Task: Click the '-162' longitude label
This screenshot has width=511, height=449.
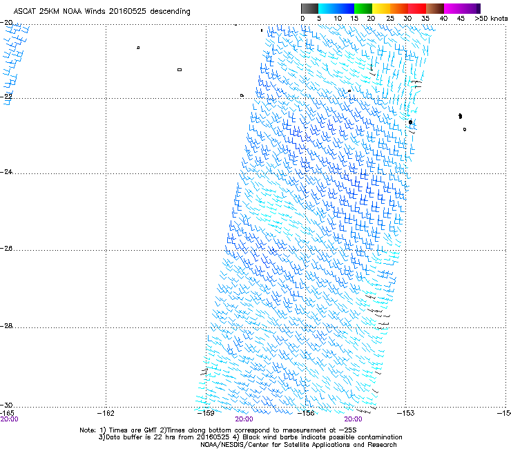Action: pos(106,413)
